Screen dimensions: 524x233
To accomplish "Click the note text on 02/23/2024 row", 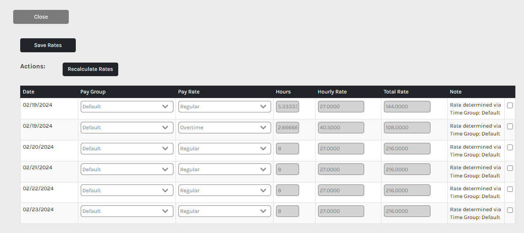I will [475, 213].
